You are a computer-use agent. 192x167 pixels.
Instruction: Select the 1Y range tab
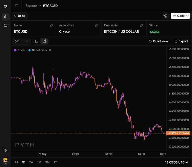tap(55, 162)
